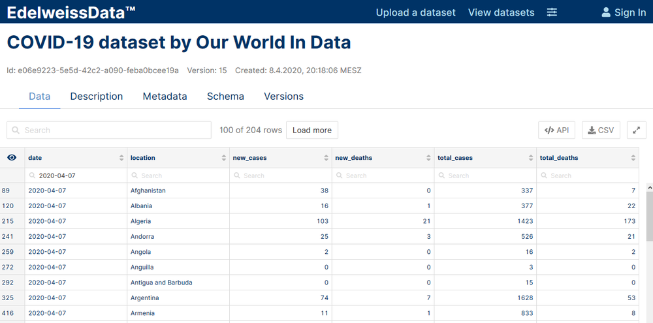Switch to the Data tab
Screen dimensions: 653x323
(x=40, y=97)
